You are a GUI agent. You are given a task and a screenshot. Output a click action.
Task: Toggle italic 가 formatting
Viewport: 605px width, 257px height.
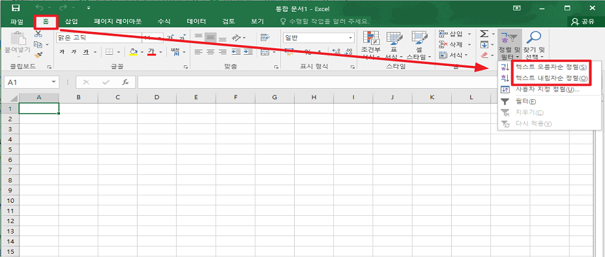[x=74, y=52]
